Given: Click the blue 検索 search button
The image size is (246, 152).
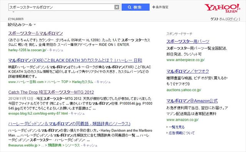Looking at the screenshot, I should click(135, 7).
